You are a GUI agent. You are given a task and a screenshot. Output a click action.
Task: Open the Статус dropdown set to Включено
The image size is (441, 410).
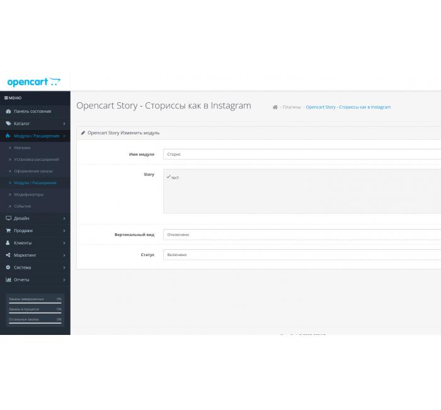click(302, 255)
